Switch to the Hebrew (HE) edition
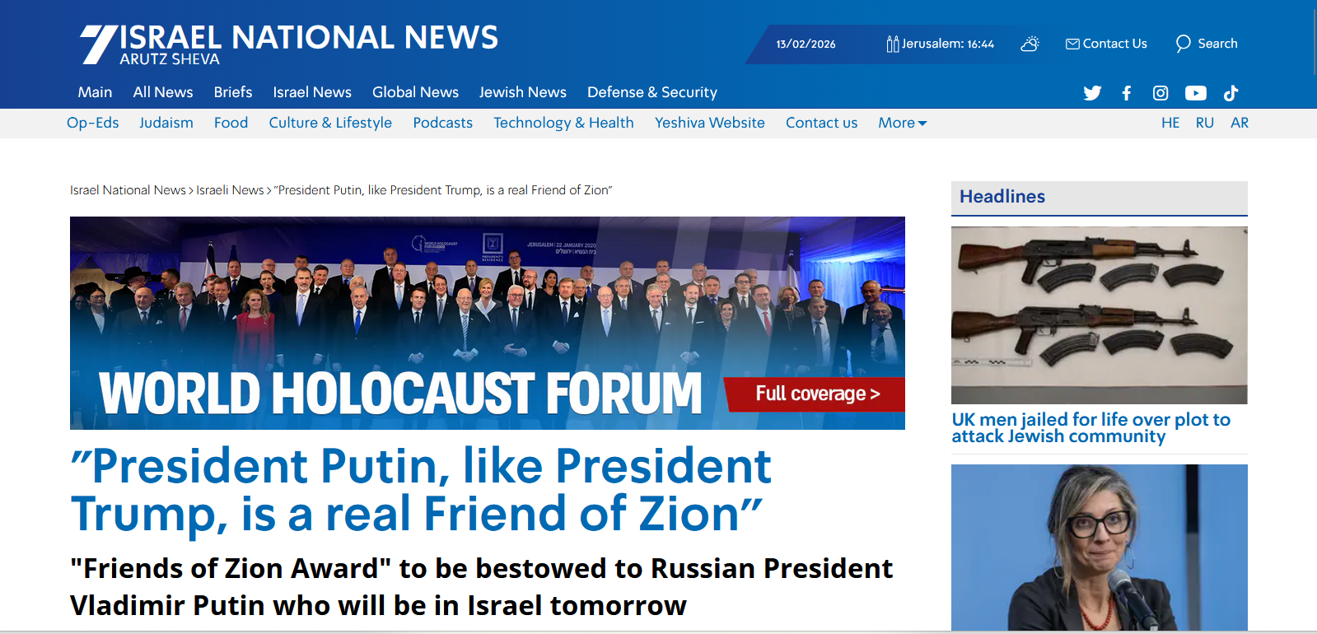The height and width of the screenshot is (634, 1317). tap(1170, 123)
